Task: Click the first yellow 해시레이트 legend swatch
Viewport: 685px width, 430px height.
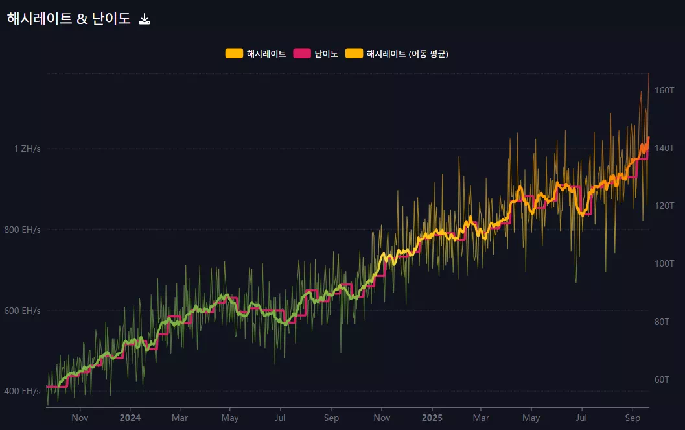Action: (234, 54)
